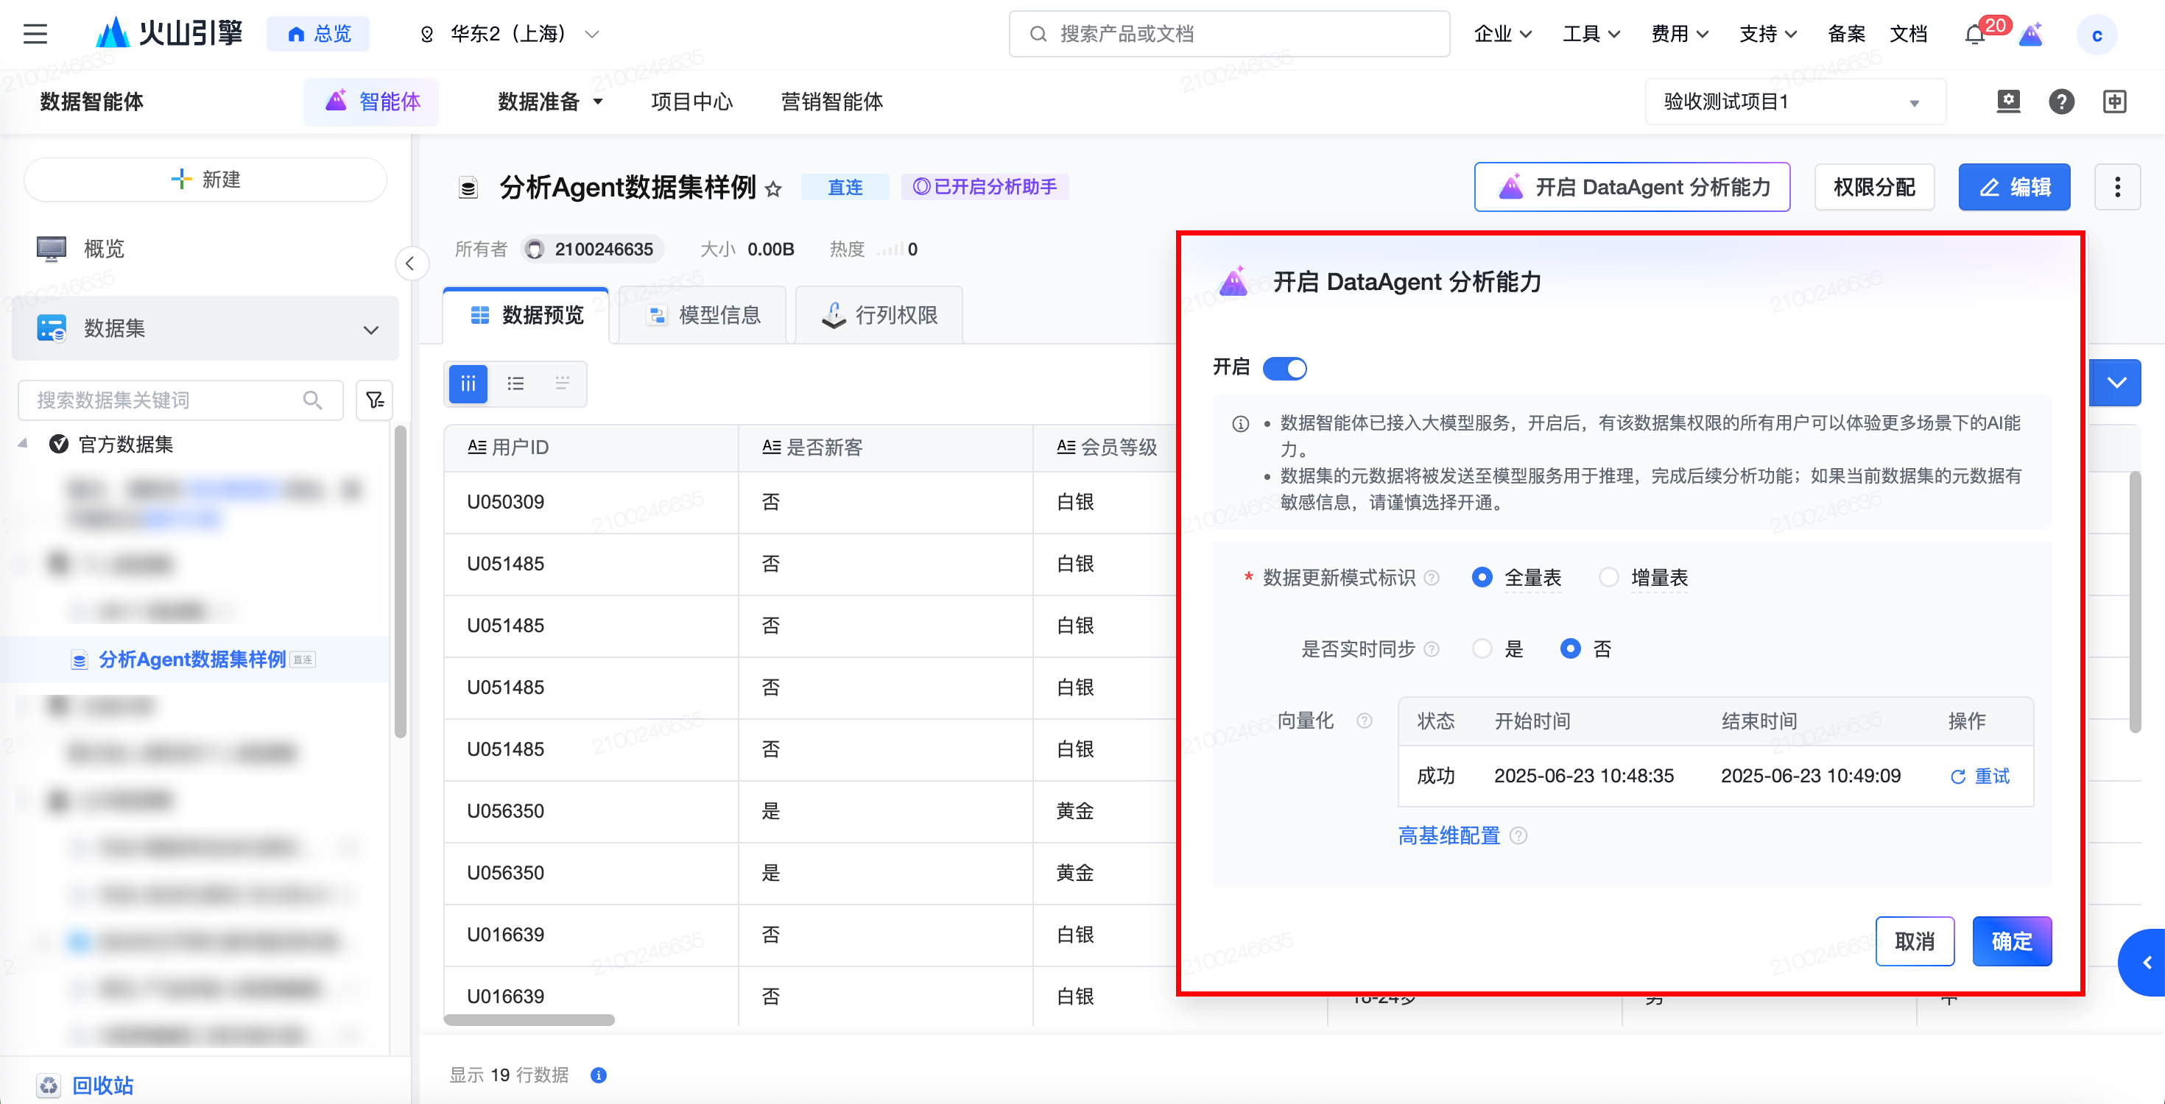This screenshot has width=2165, height=1104.
Task: Select 是 for 是否实时同步
Action: [x=1482, y=648]
